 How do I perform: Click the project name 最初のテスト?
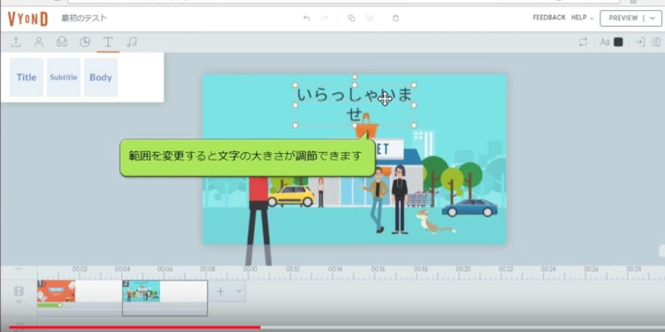pos(84,18)
